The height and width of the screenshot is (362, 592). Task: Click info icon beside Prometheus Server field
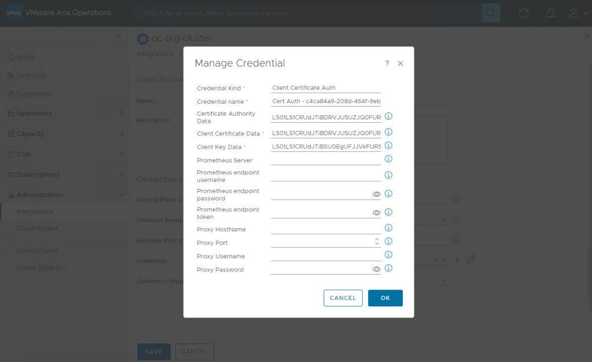389,159
